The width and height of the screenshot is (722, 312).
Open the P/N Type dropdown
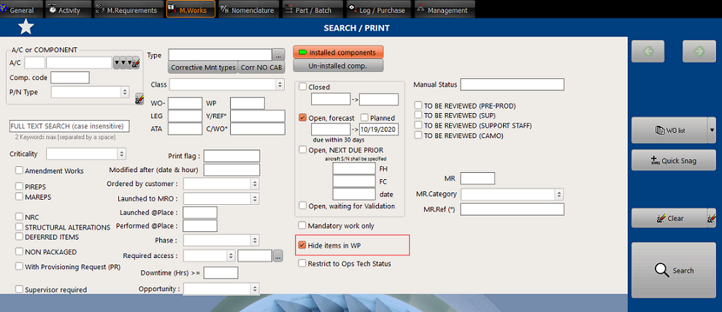(x=90, y=93)
